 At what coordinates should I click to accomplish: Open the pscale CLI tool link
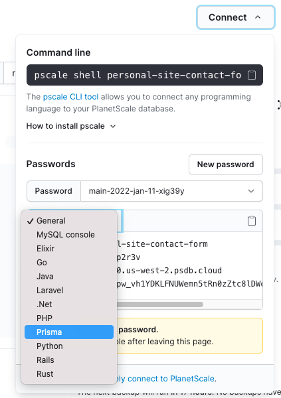pos(70,97)
